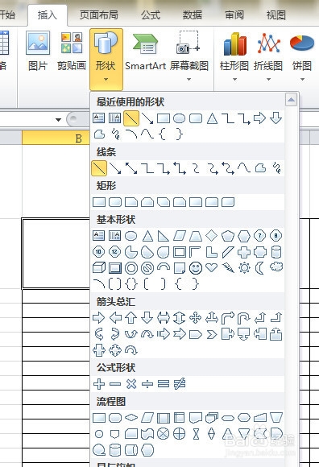Choose the right triangle in 基本形状
This screenshot has height=467, width=319.
click(164, 236)
